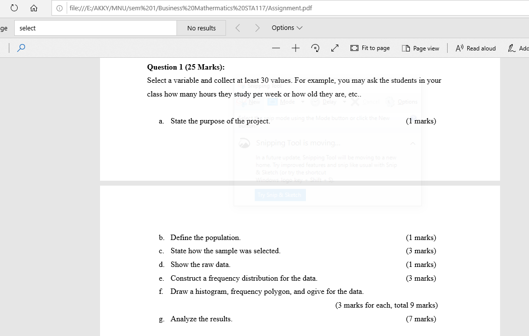Screen dimensions: 529x336
Task: Enter full screen view of the PDF
Action: 334,48
